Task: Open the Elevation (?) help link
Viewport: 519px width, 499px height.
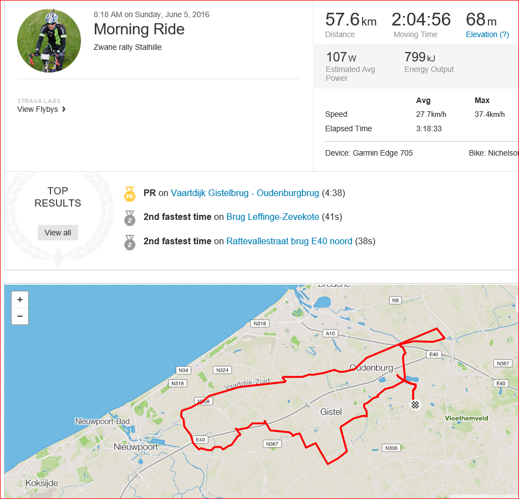Action: pyautogui.click(x=487, y=34)
